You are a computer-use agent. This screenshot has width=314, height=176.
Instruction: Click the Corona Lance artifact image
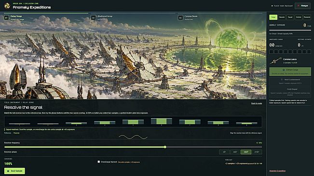[275, 61]
